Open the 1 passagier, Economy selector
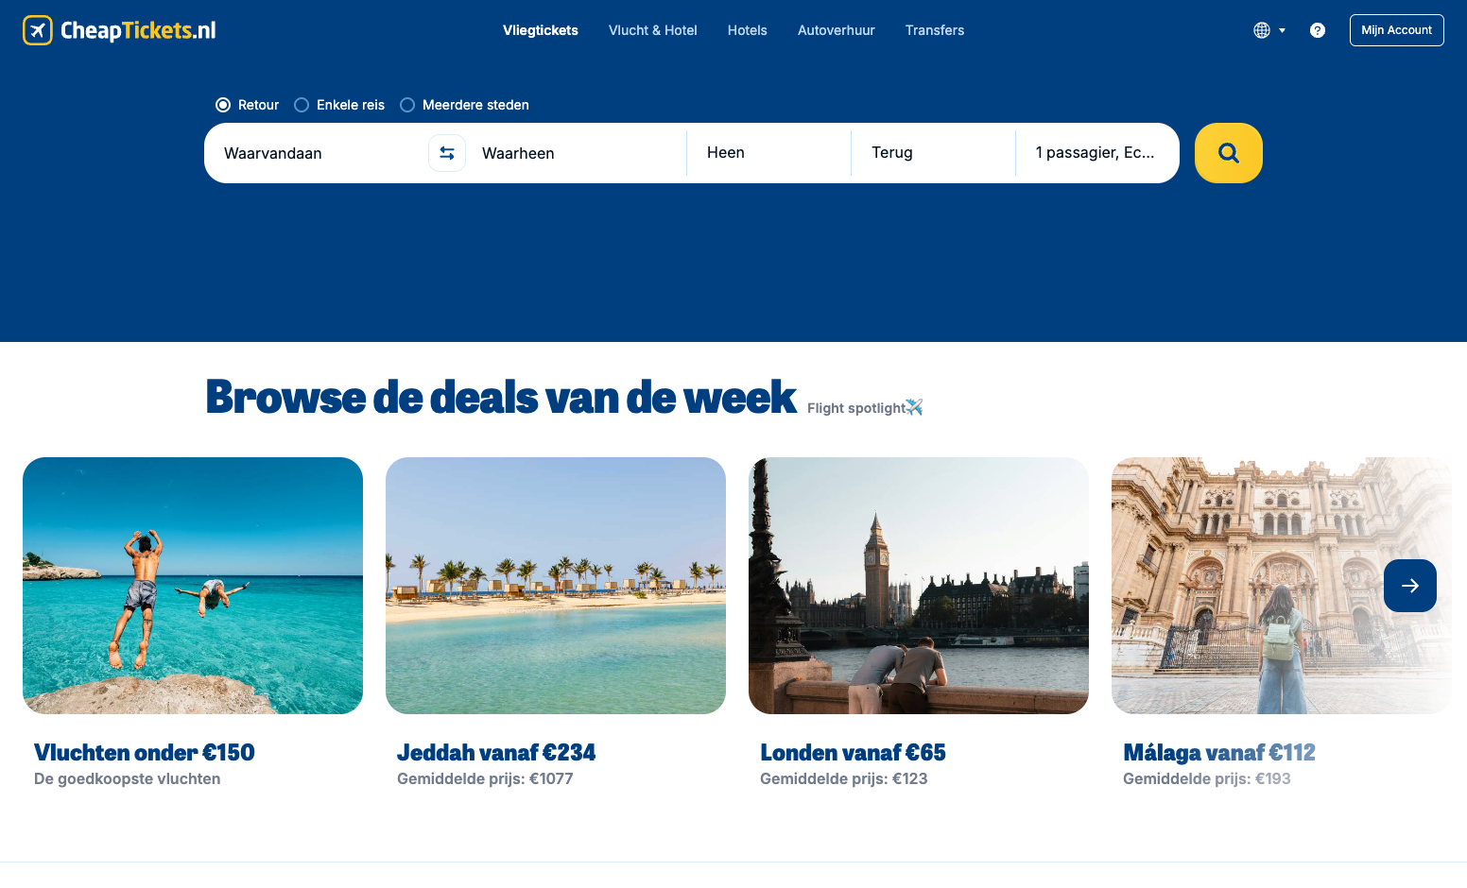Screen dimensions: 1467x888 tap(1096, 153)
